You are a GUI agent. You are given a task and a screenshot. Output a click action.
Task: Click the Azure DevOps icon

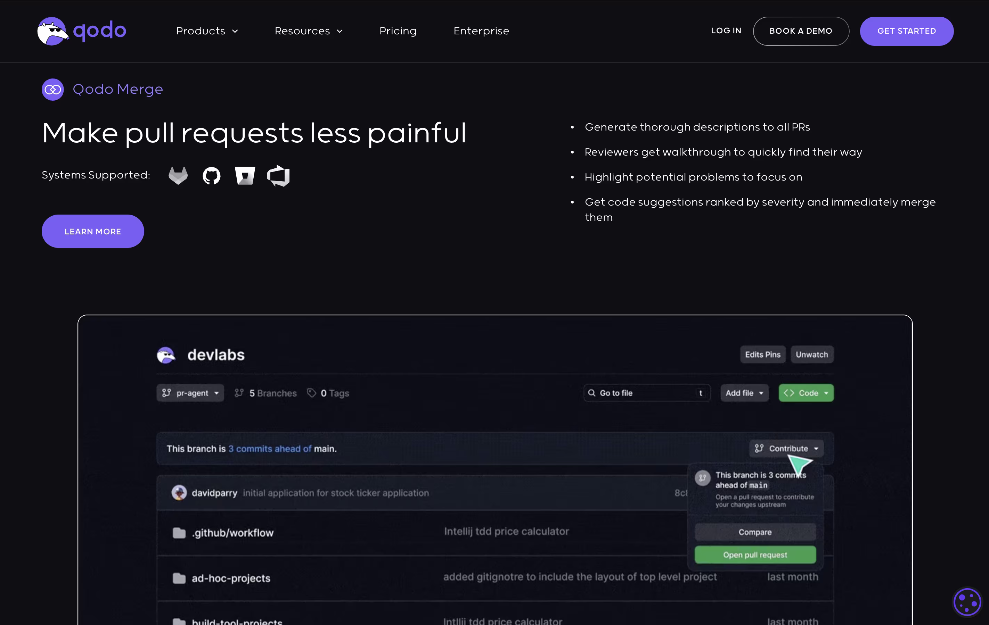click(x=278, y=176)
